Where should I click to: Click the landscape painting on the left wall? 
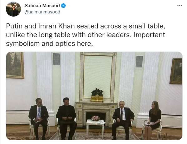click(x=15, y=65)
